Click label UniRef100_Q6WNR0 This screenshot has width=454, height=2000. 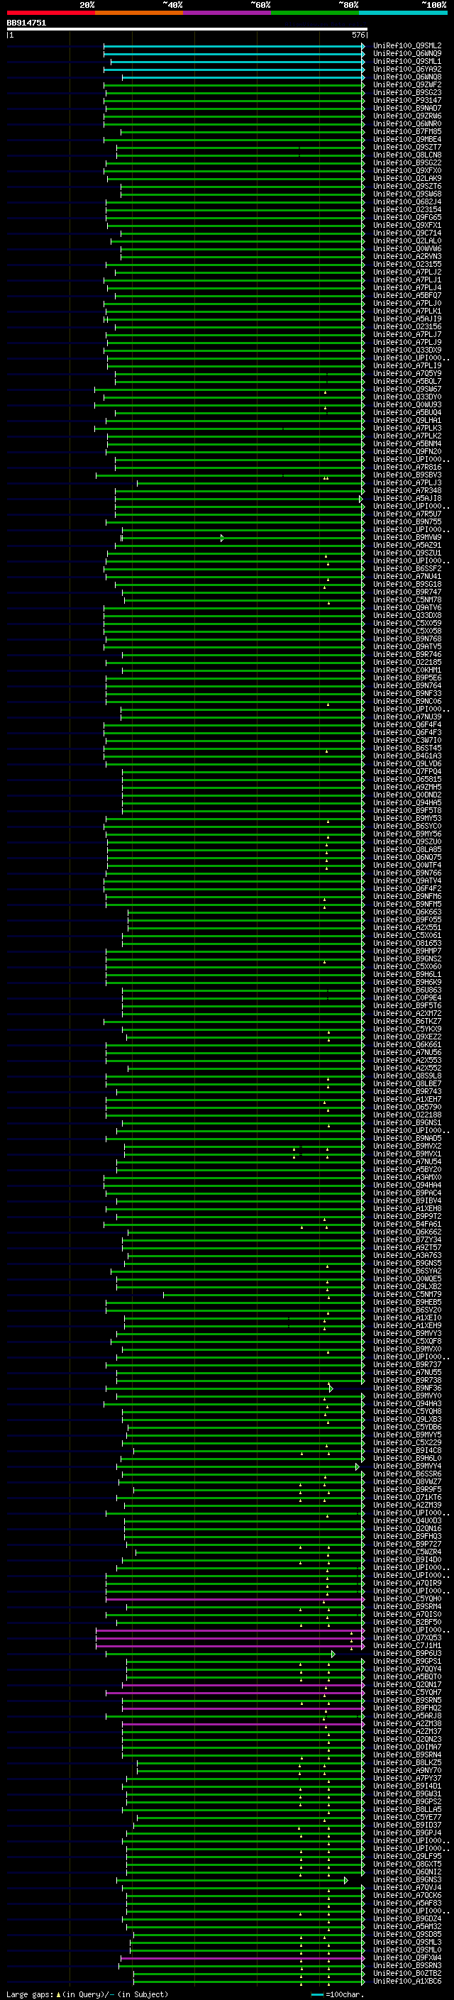pos(407,123)
